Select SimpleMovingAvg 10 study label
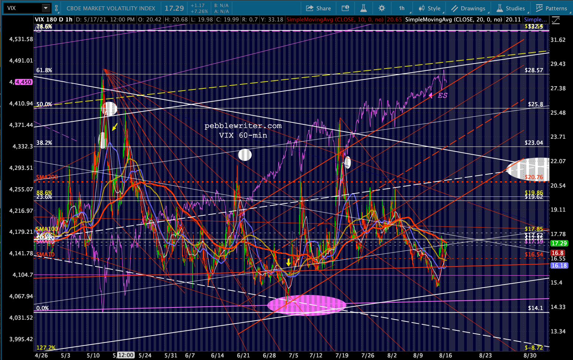 [x=335, y=19]
